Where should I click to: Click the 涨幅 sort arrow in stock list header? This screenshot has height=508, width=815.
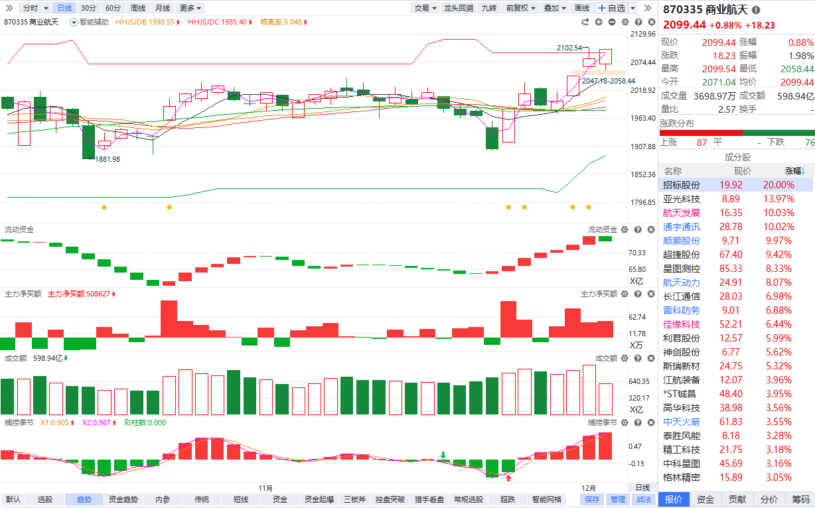pos(802,171)
